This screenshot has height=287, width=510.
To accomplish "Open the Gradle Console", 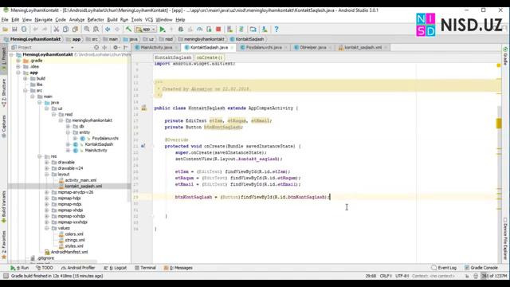I will point(481,268).
